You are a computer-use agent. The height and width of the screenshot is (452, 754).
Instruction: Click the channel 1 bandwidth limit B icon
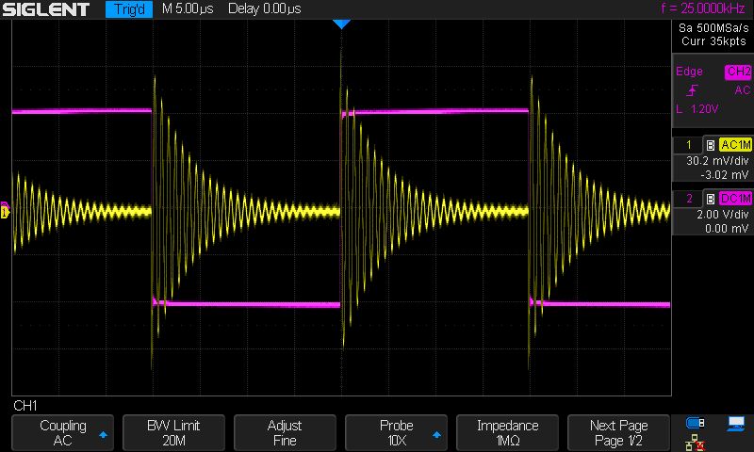click(x=710, y=145)
